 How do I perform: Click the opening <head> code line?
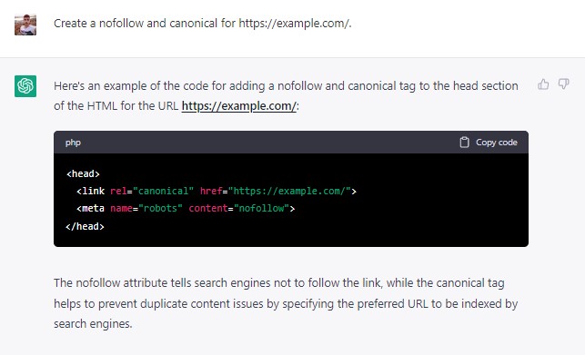pos(83,174)
